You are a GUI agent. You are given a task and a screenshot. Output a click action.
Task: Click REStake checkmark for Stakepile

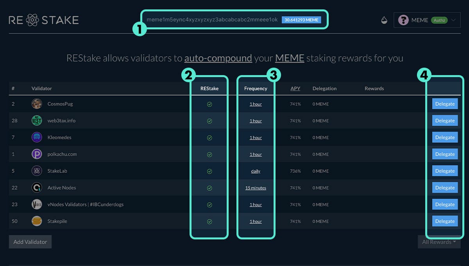(209, 221)
